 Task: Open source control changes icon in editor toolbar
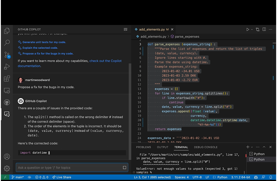(258, 30)
